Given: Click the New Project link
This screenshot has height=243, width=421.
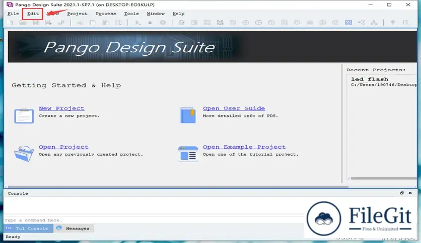Looking at the screenshot, I should [61, 108].
